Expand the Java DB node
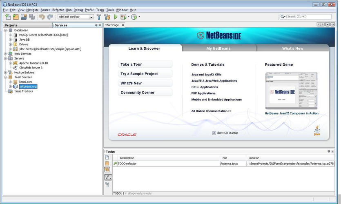The image size is (341, 204). (x=10, y=40)
